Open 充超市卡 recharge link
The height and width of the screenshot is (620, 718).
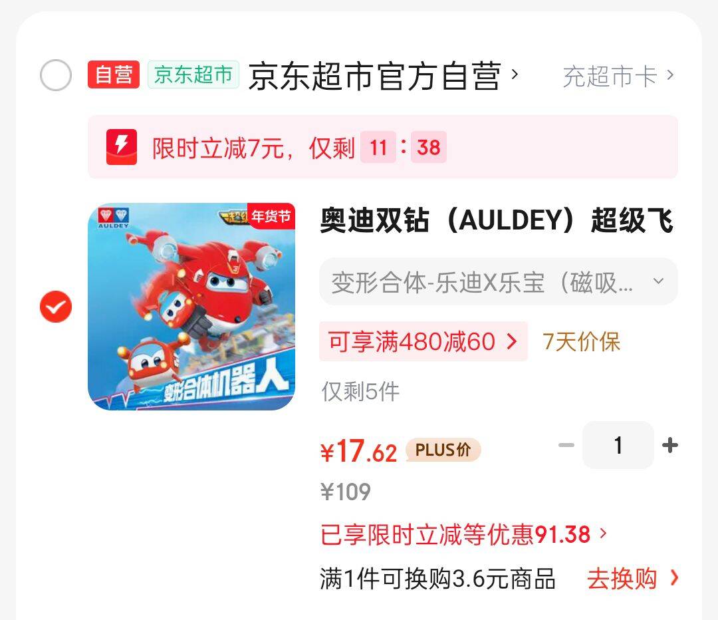point(618,76)
